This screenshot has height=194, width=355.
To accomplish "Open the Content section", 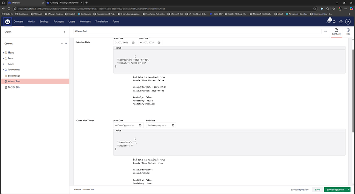I will tap(19, 22).
